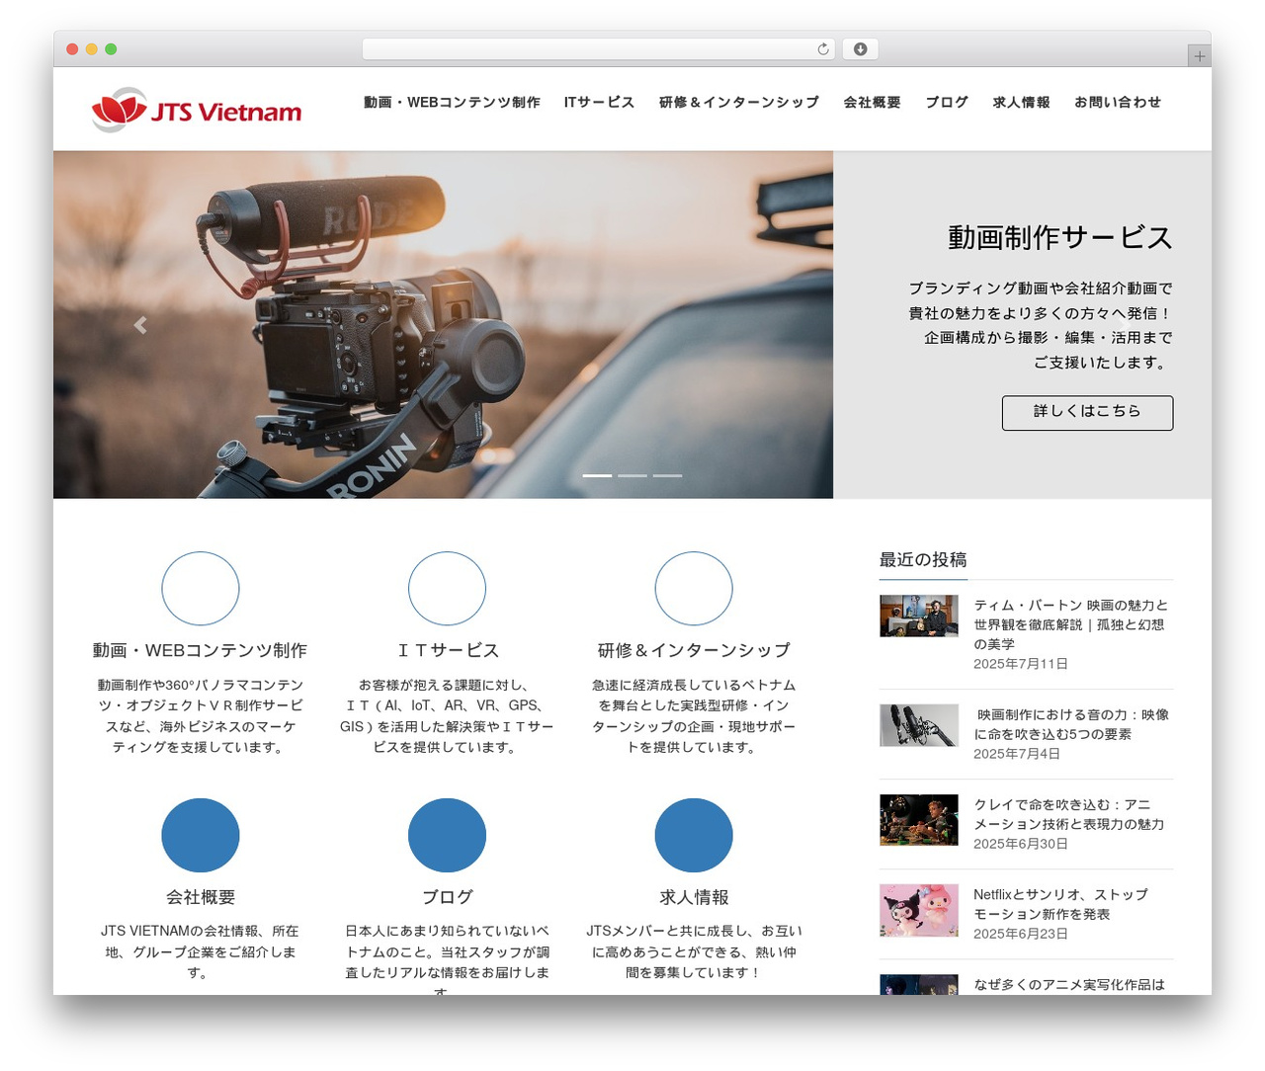
Task: Open a new browser tab with plus button
Action: 1199,56
